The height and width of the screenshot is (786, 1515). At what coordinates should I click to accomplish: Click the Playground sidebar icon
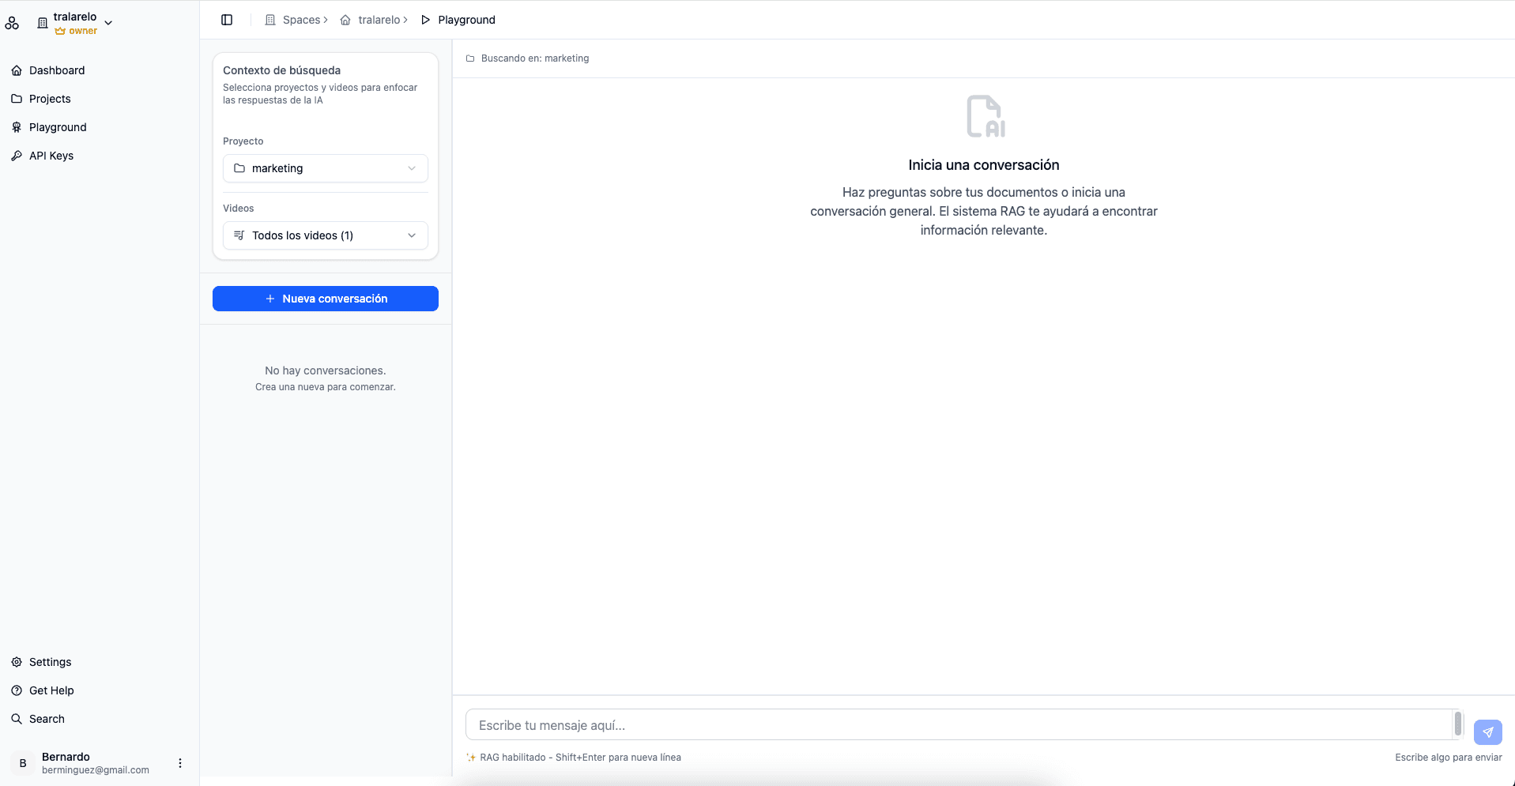[x=17, y=127]
